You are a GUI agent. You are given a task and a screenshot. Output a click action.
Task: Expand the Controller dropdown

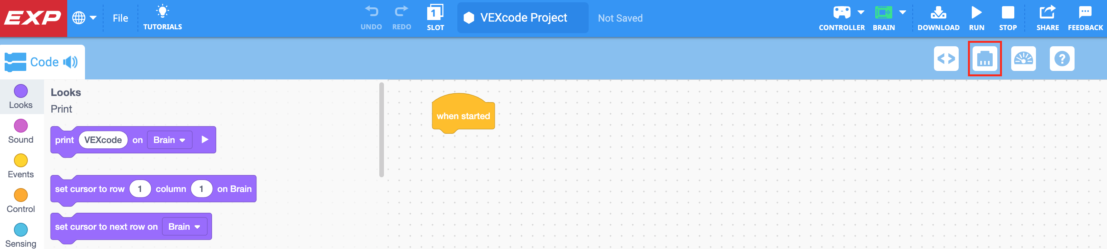[x=861, y=13]
